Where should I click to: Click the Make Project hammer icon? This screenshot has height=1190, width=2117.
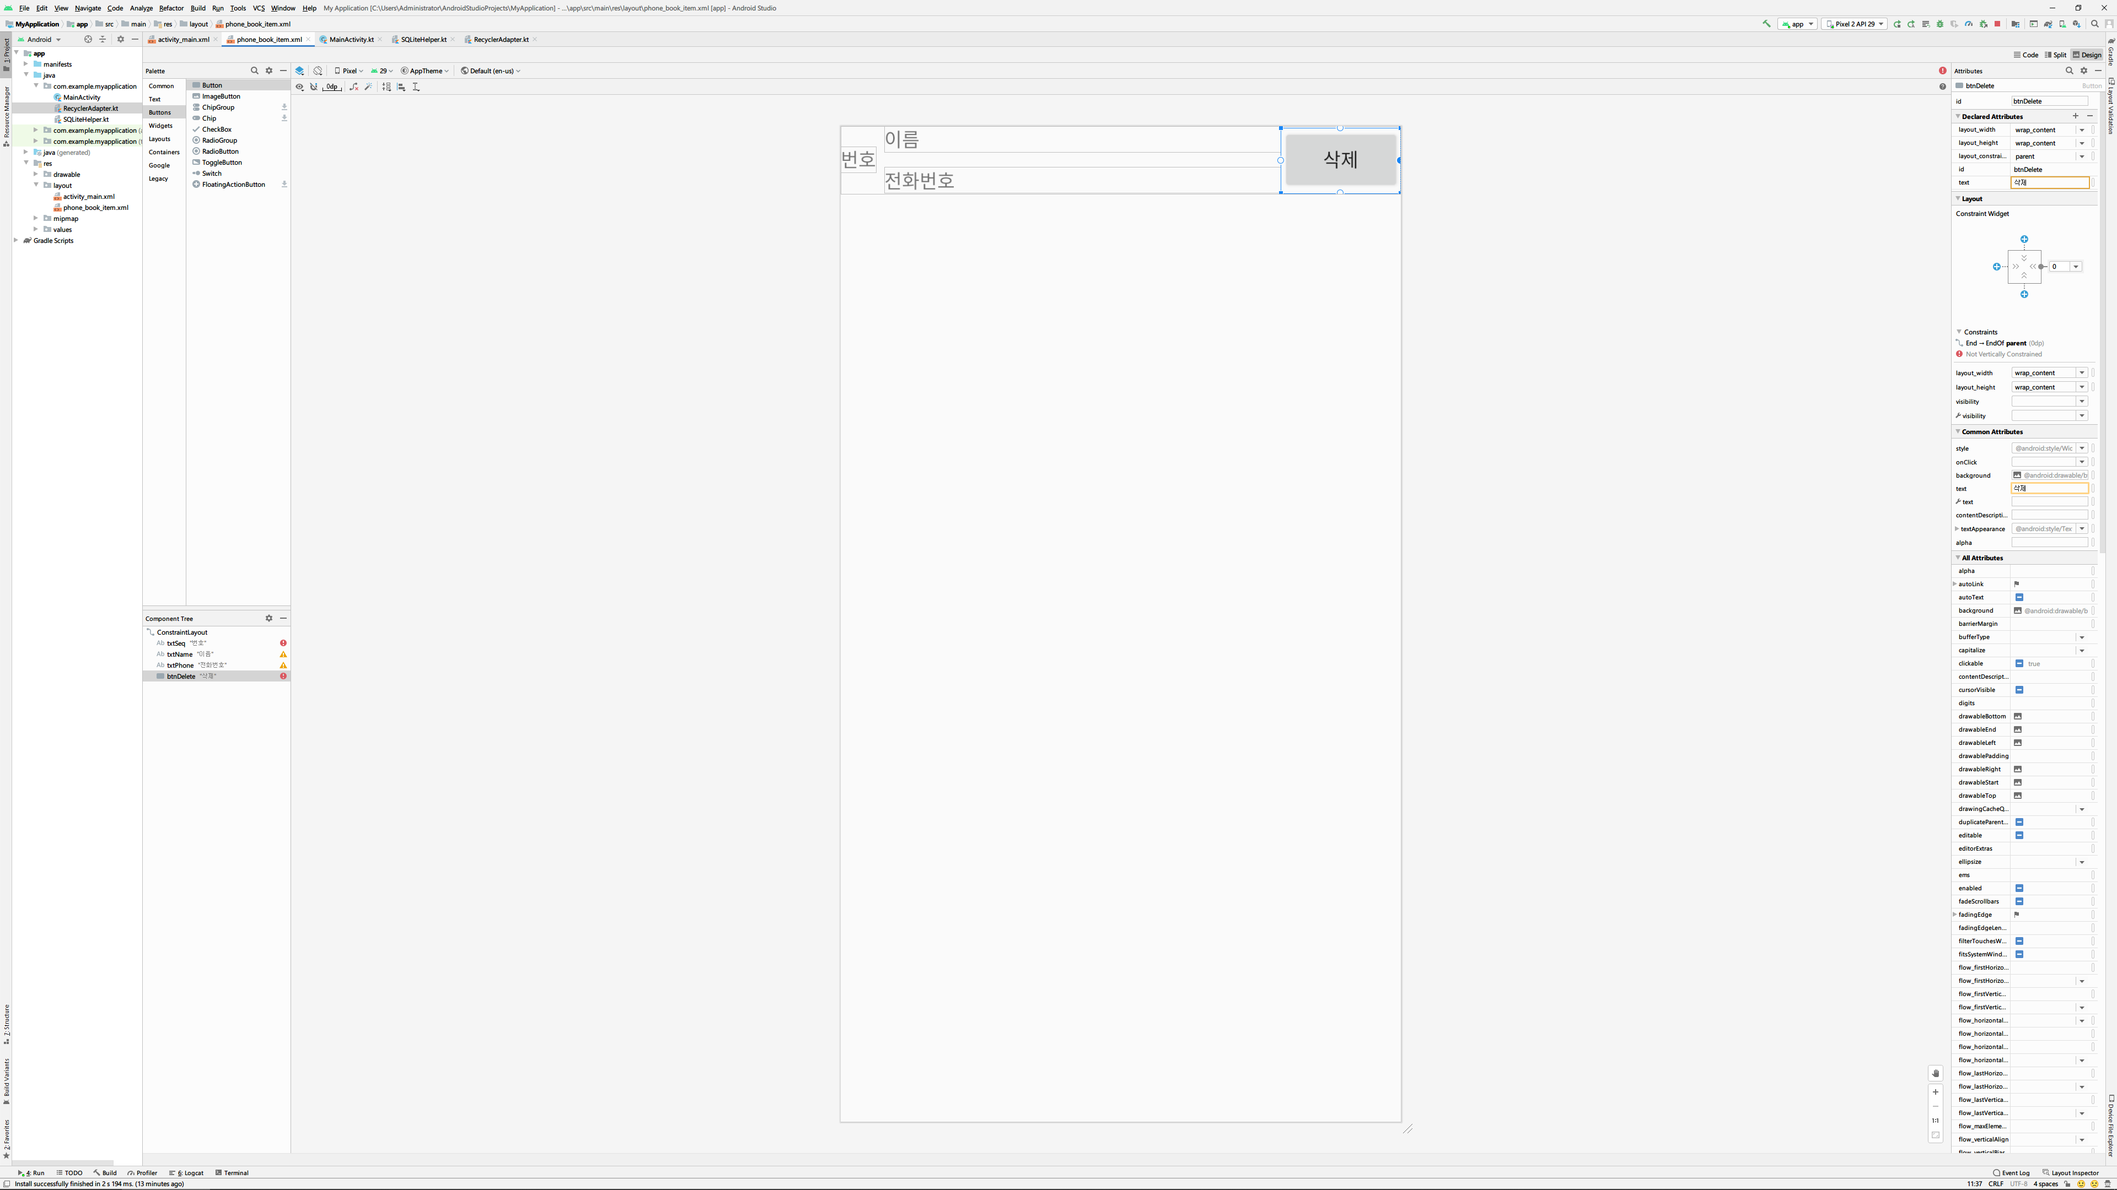pyautogui.click(x=1766, y=24)
